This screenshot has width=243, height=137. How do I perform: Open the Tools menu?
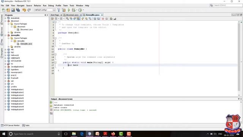pos(72,5)
